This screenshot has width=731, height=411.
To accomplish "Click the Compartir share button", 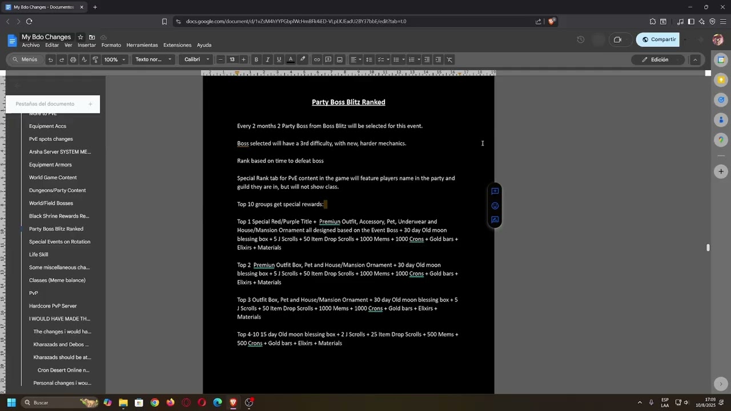I will tap(658, 39).
